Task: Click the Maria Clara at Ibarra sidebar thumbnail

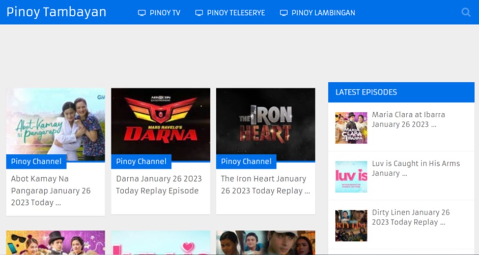Action: (x=351, y=128)
